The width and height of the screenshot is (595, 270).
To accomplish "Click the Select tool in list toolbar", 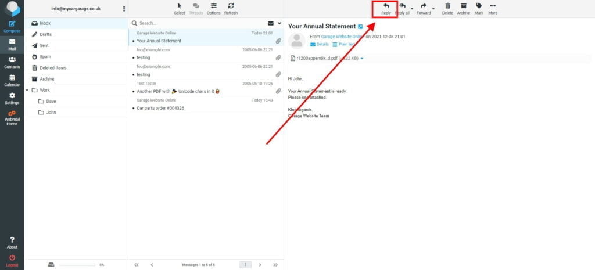I will point(180,9).
